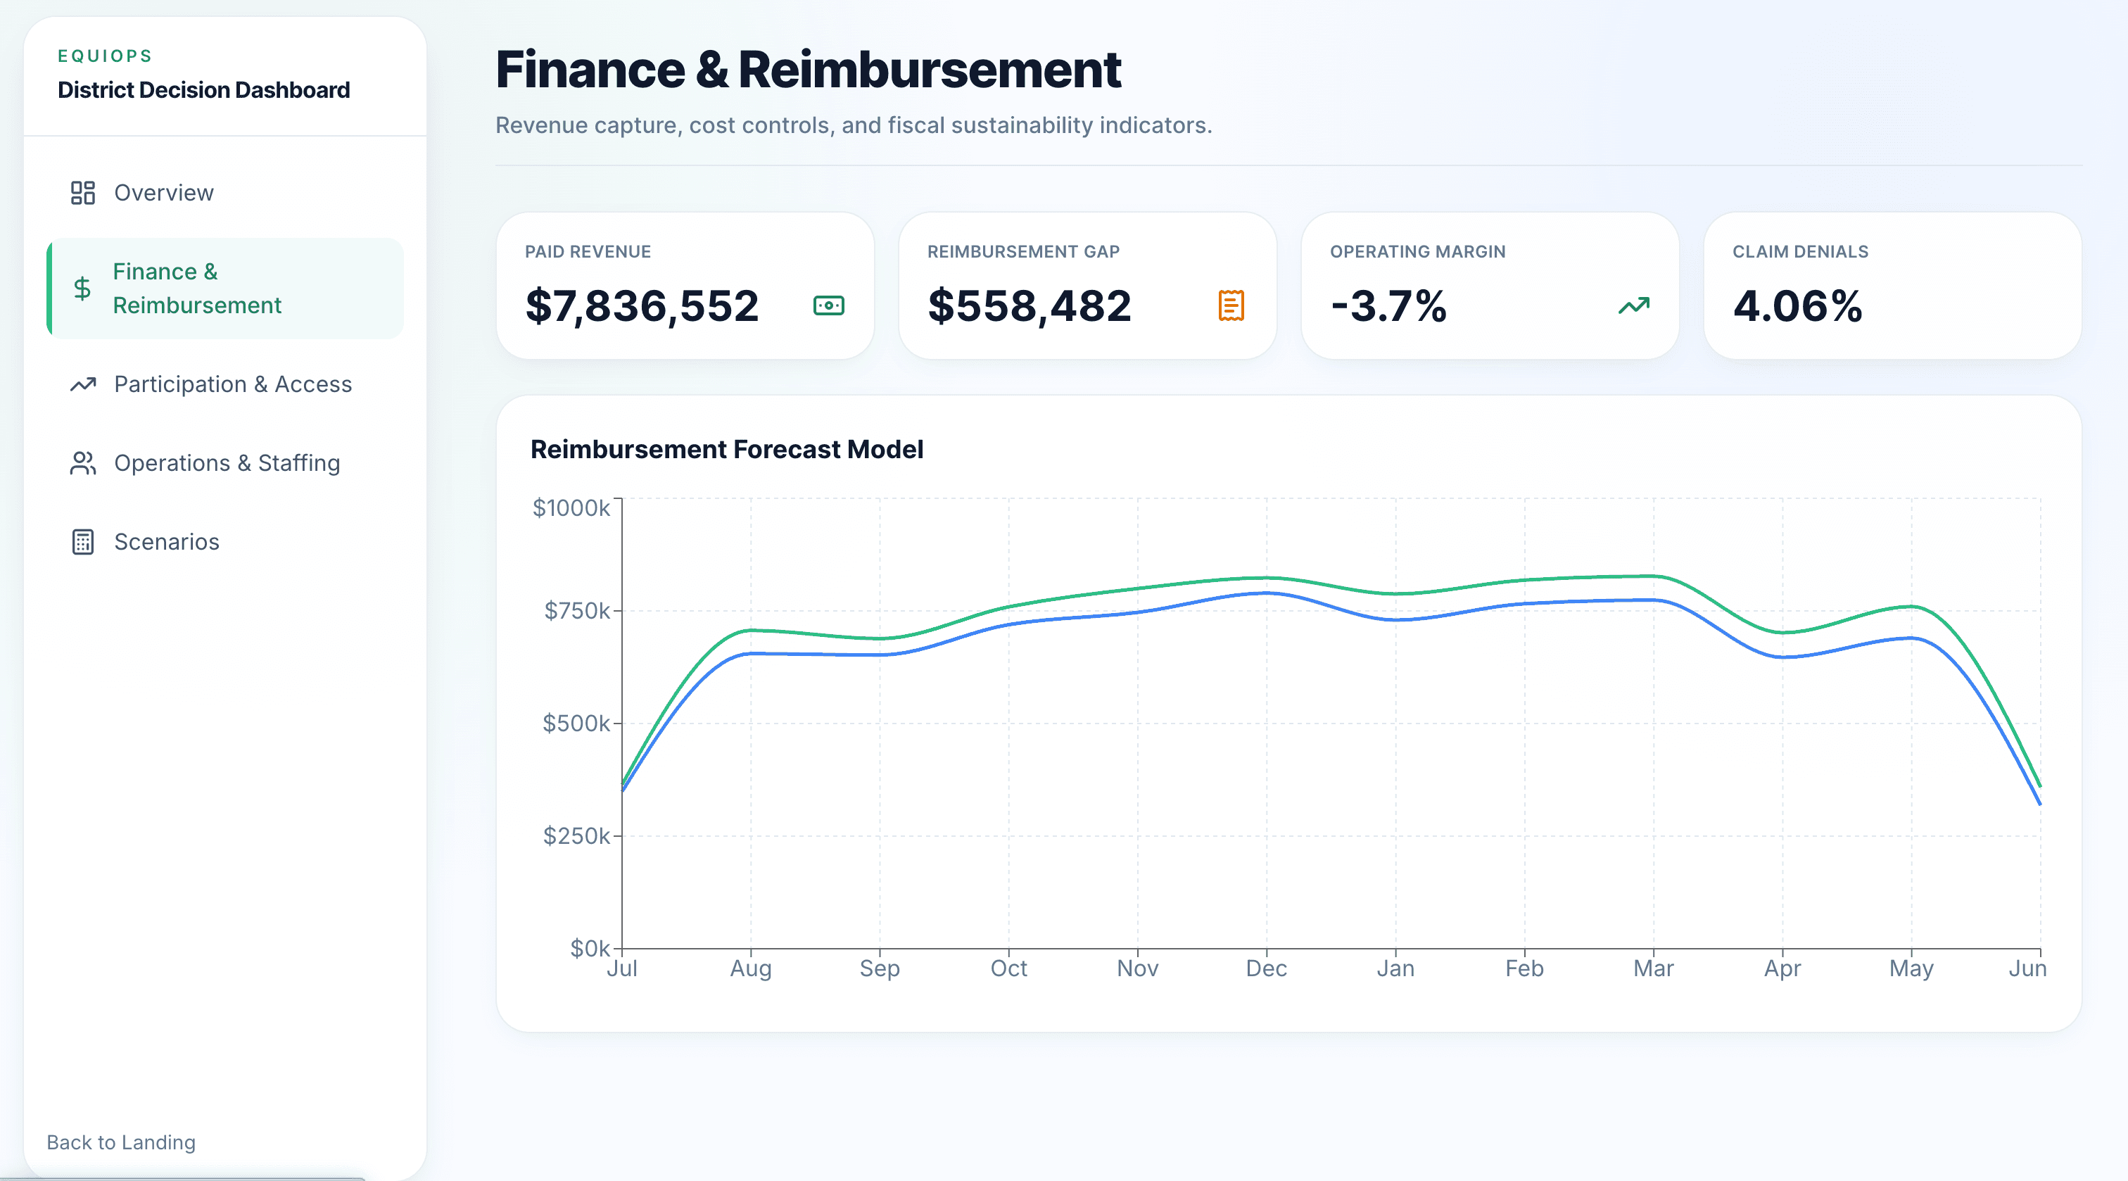Click the horizontal scrollbar at bottom left
The height and width of the screenshot is (1181, 2128).
pos(182,1177)
